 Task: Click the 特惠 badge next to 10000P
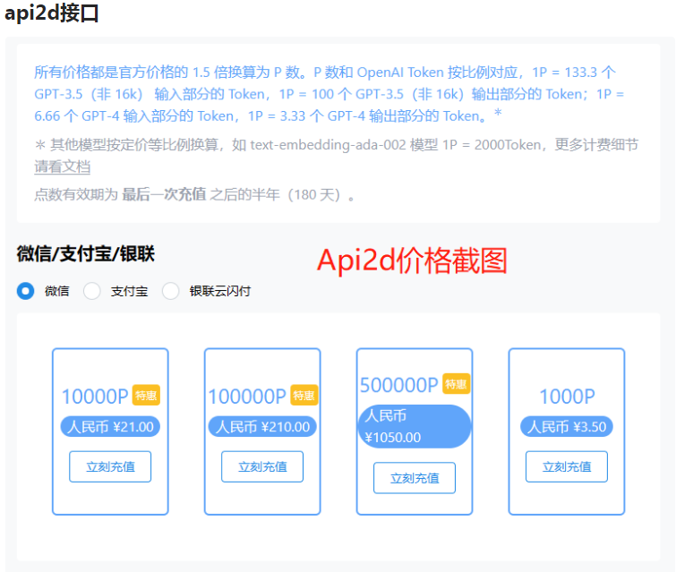[146, 396]
